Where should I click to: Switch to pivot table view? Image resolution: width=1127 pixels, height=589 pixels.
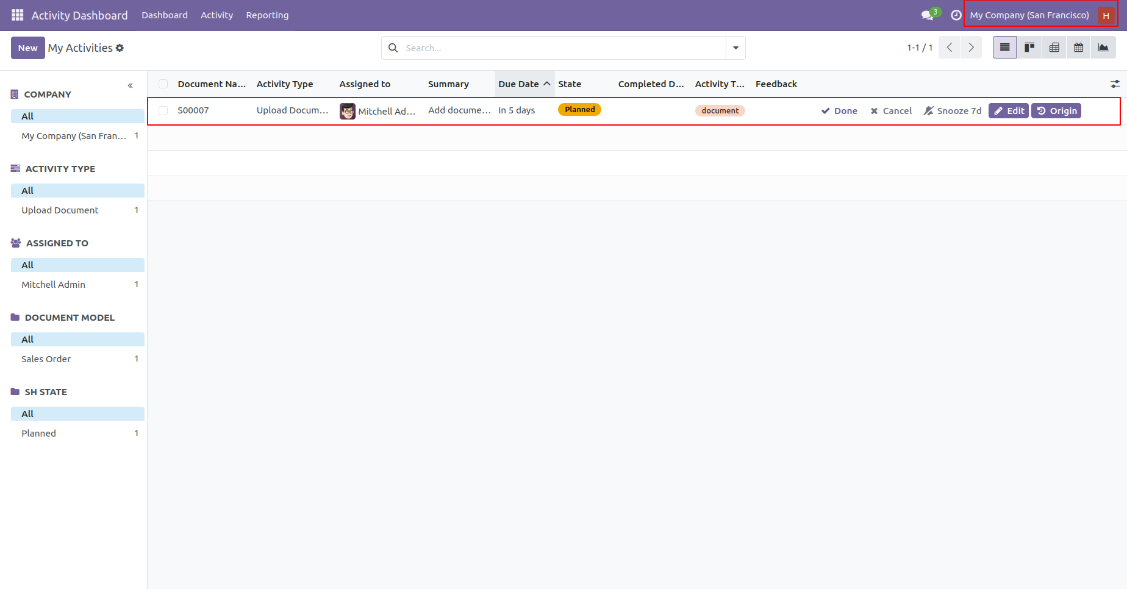1054,48
